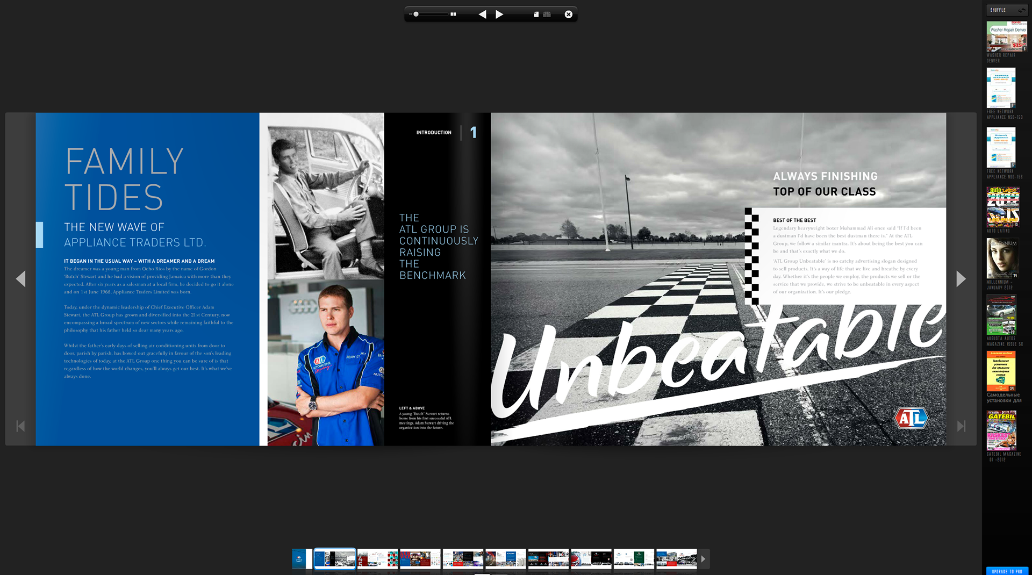Viewport: 1032px width, 575px height.
Task: Open the Millennium January 2012 thumbnail
Action: point(1002,258)
